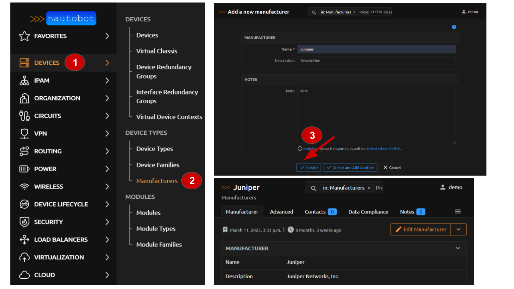
Task: Expand the Security section arrow
Action: [107, 222]
